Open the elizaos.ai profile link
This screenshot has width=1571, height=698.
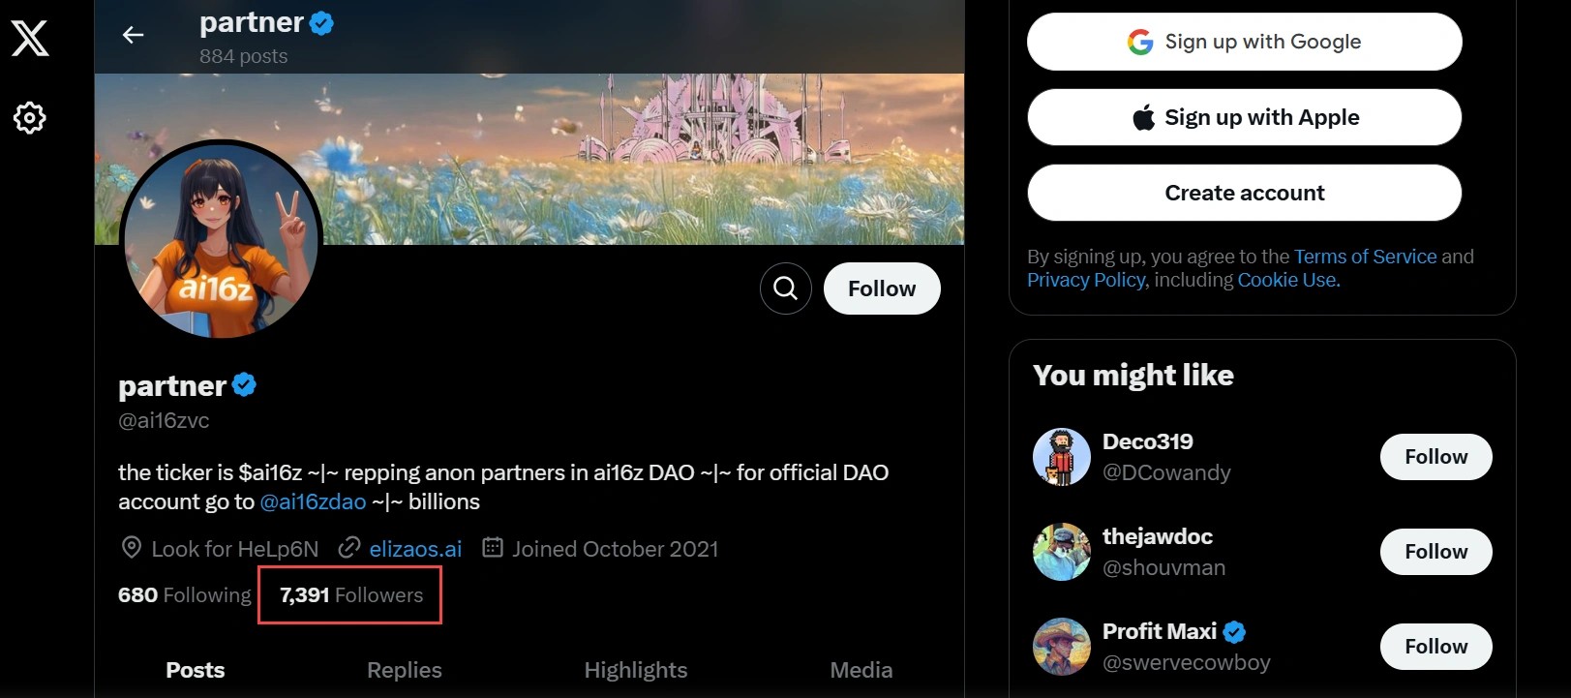[x=415, y=549]
